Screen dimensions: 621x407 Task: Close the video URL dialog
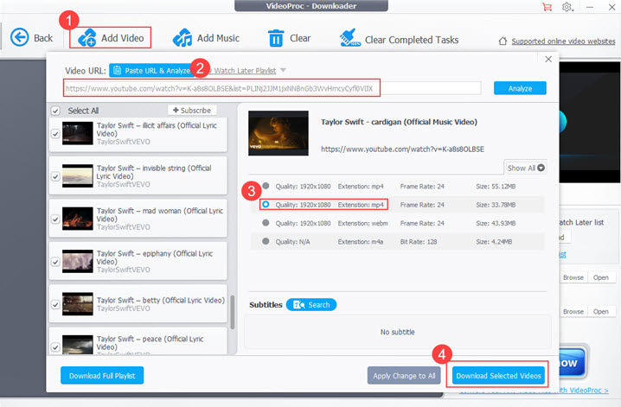tap(548, 60)
